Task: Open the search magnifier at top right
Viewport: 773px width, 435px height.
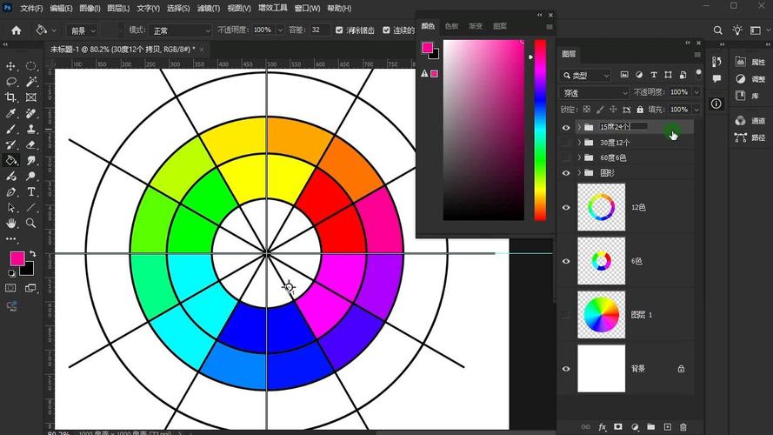Action: point(718,30)
